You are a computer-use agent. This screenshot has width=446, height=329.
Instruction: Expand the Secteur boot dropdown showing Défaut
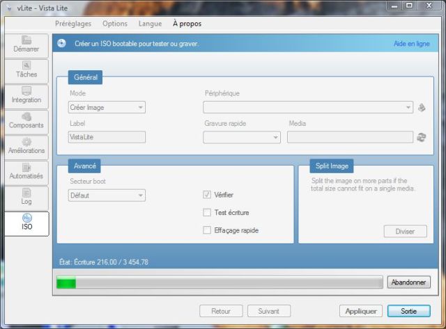[107, 195]
